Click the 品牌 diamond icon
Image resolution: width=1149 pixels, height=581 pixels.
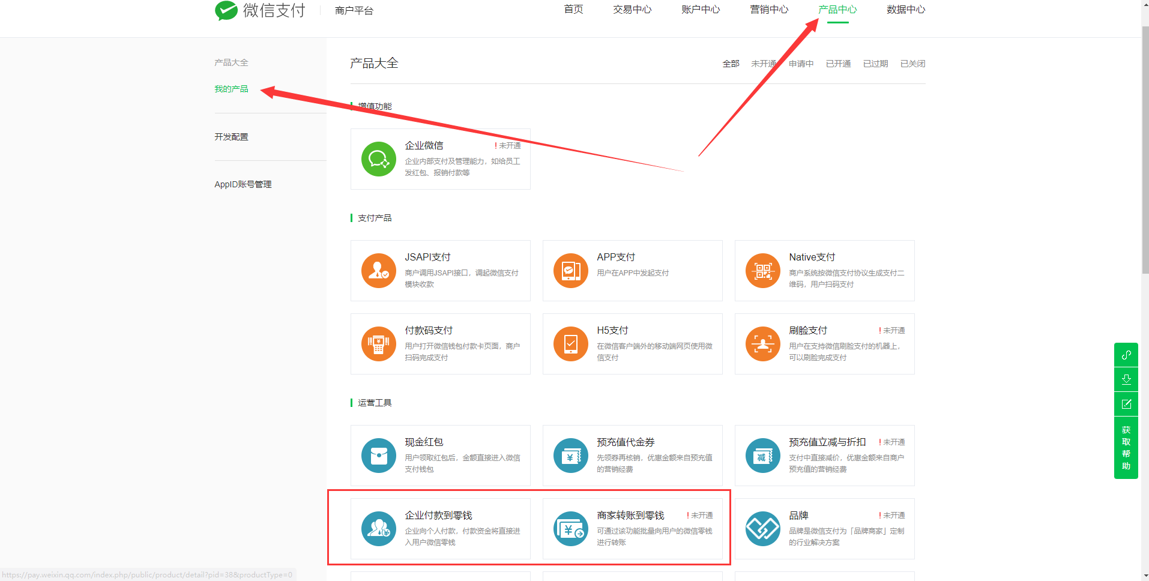(x=763, y=529)
